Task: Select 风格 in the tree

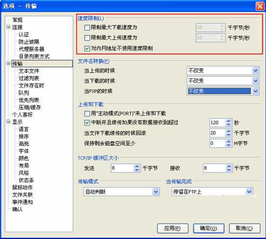Action: coord(24,173)
